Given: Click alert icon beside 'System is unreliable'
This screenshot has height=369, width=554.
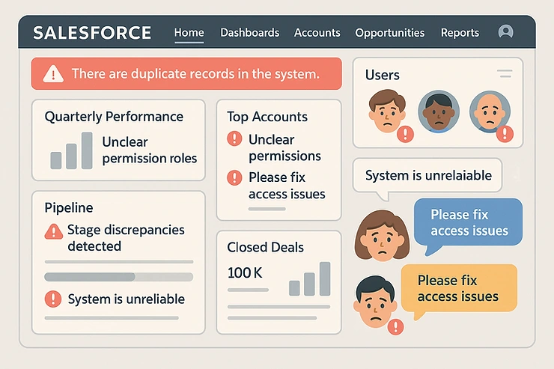Looking at the screenshot, I should pos(53,299).
